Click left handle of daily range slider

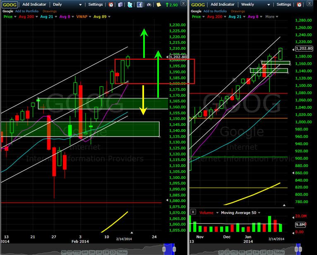click(x=164, y=249)
